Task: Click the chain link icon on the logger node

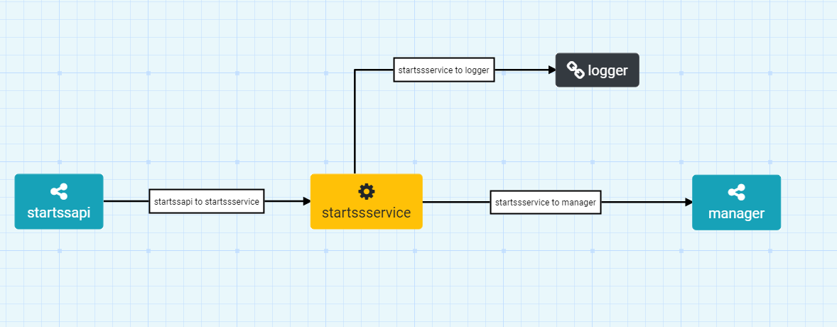Action: [x=575, y=70]
